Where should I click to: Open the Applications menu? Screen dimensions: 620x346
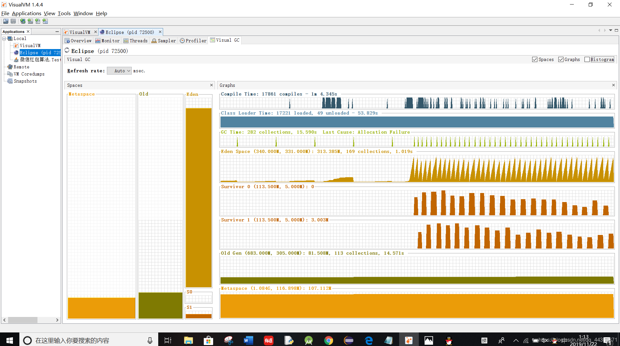point(26,13)
